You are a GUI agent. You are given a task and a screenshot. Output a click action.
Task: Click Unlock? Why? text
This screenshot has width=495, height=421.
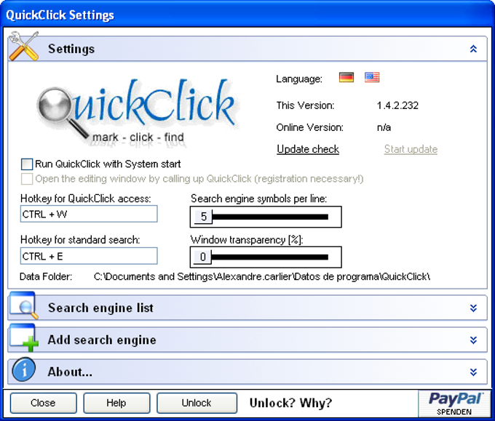point(290,403)
